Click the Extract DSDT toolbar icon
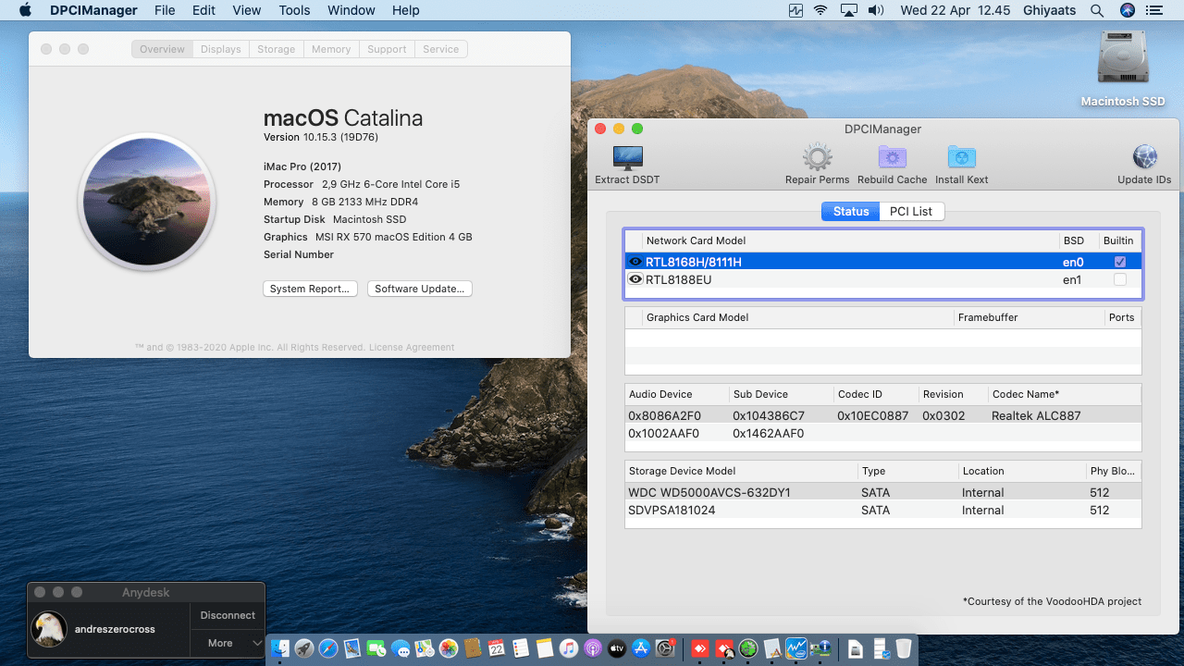The width and height of the screenshot is (1184, 666). [627, 158]
